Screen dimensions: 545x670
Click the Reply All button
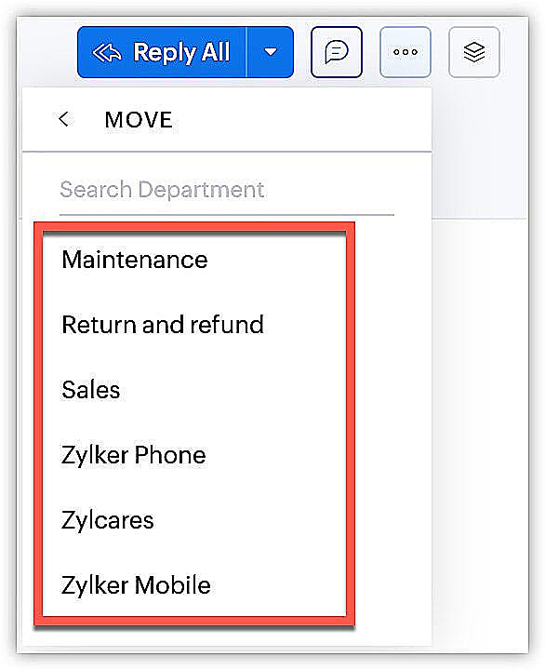[162, 52]
